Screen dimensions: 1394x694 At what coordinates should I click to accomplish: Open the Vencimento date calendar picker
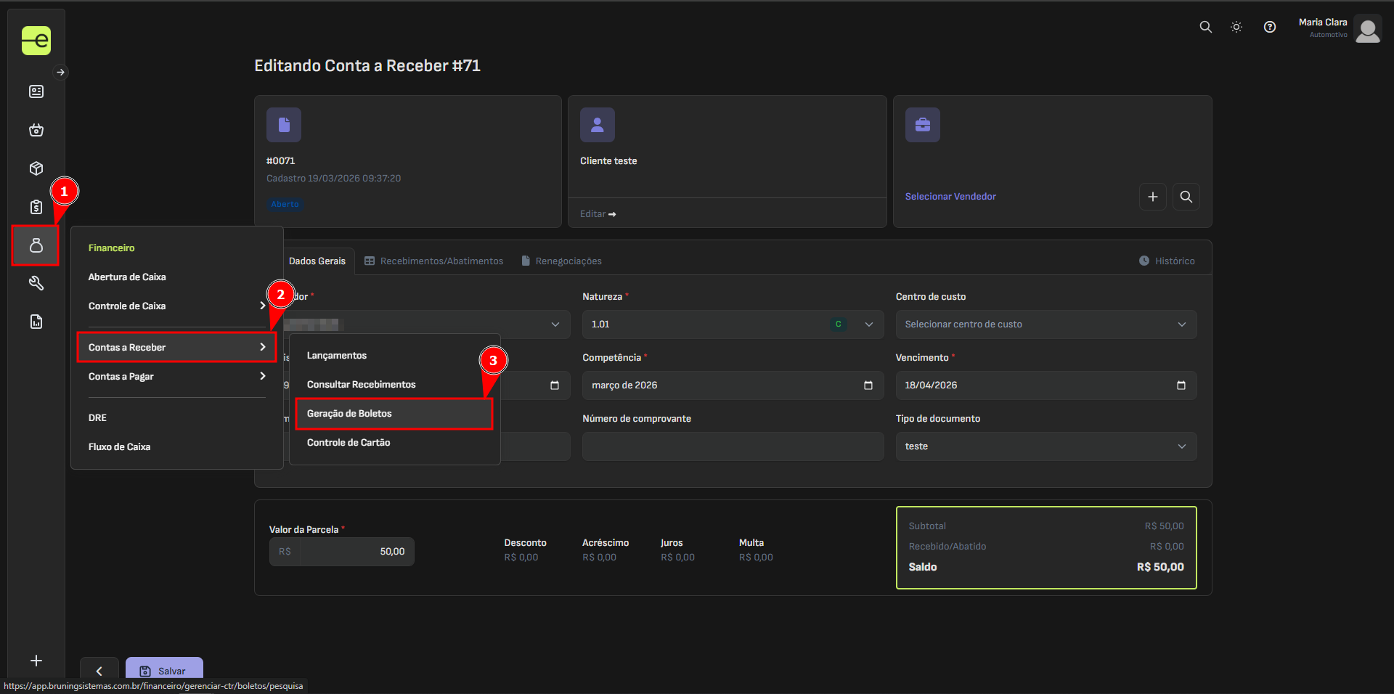1181,385
